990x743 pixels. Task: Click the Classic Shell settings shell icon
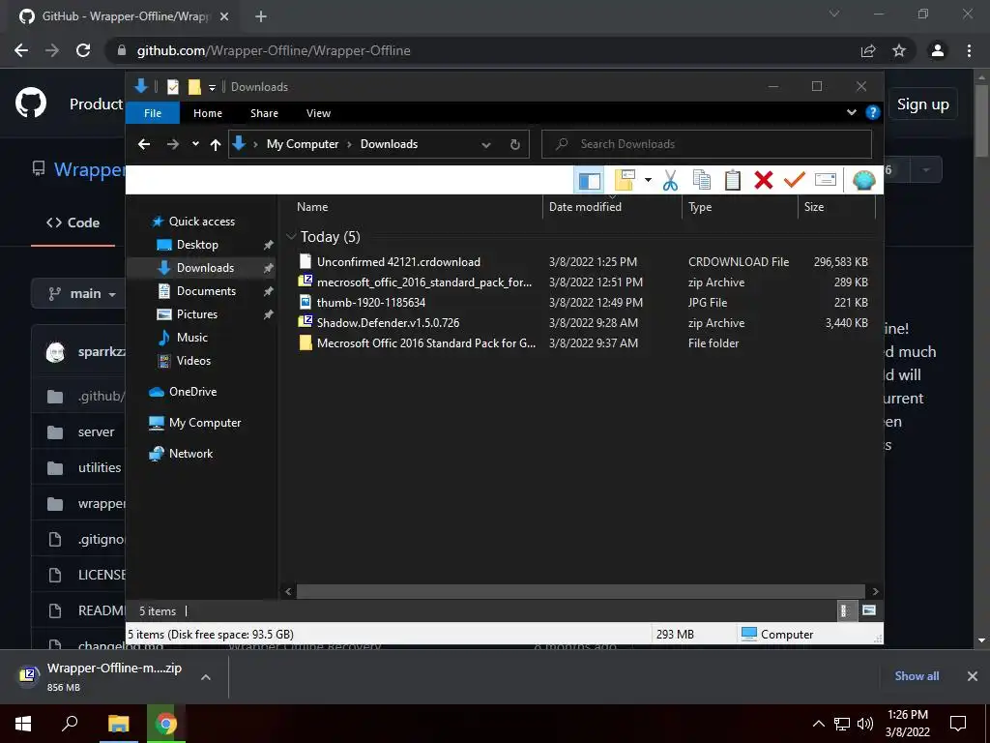pyautogui.click(x=863, y=181)
